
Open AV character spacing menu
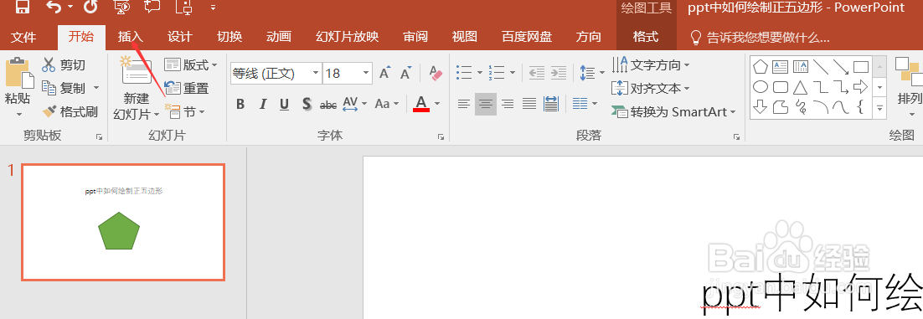tap(354, 104)
